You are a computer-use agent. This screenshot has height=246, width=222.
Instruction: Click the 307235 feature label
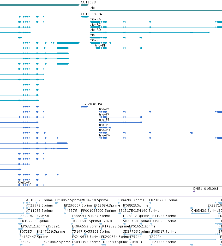[26, 232]
